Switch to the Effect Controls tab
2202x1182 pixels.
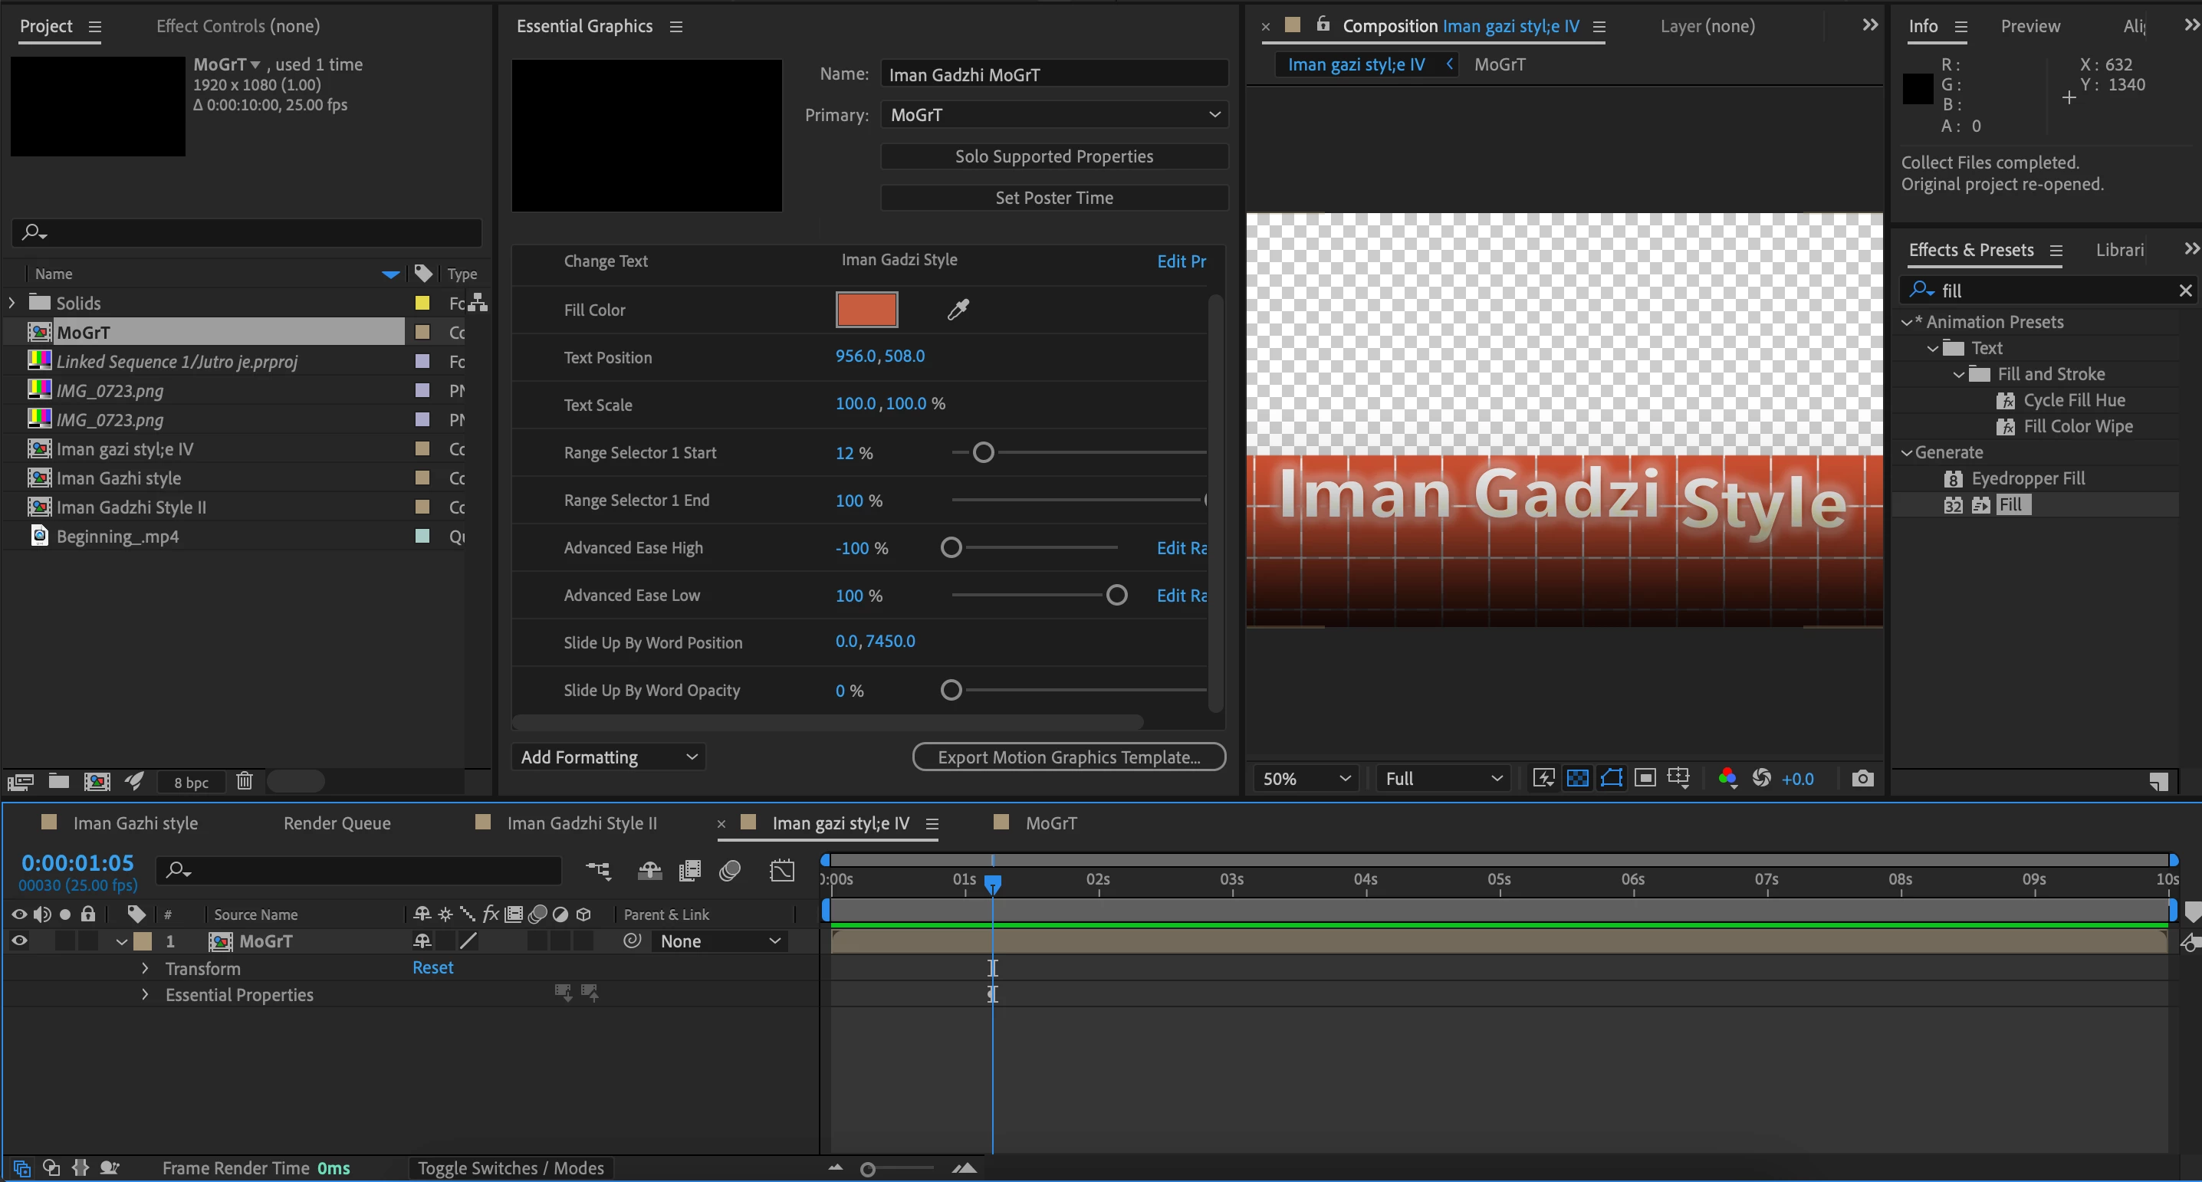pos(238,27)
